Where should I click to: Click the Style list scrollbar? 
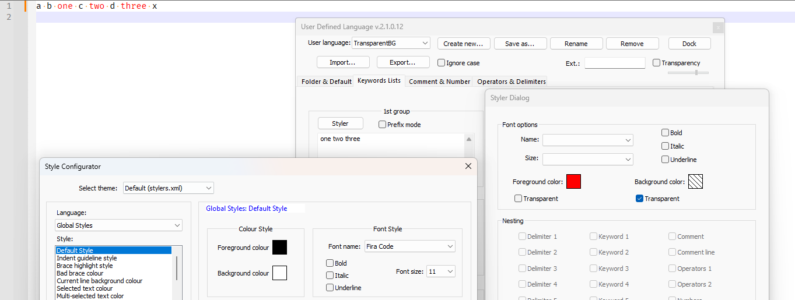coord(177,268)
